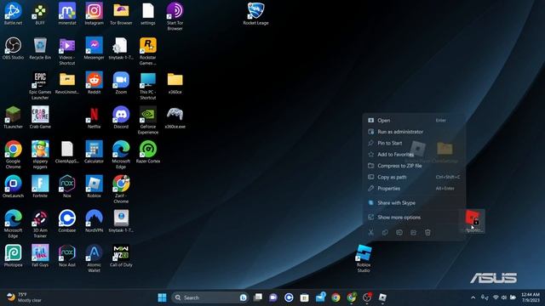Choose Open in the context menu
The image size is (545, 306).
click(x=414, y=121)
